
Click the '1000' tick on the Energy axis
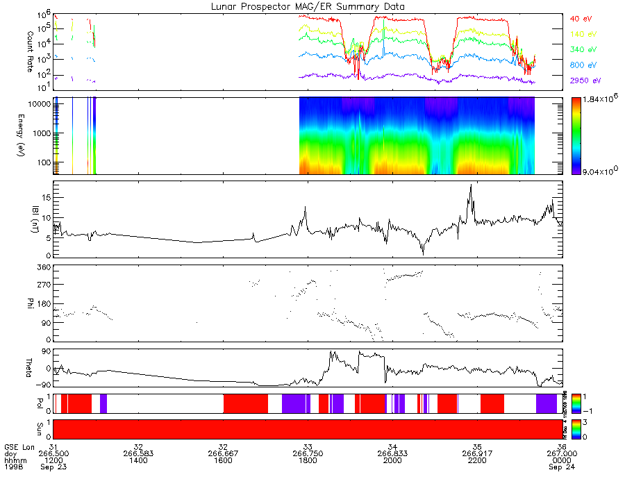click(x=41, y=133)
